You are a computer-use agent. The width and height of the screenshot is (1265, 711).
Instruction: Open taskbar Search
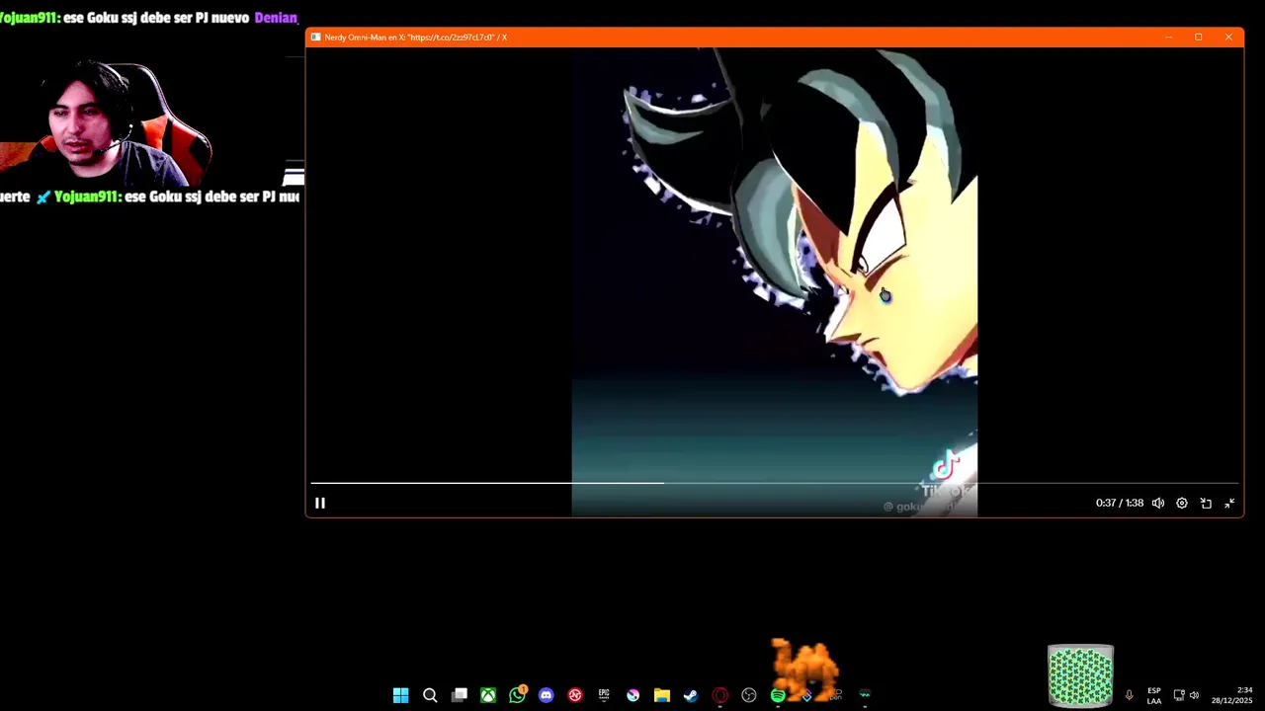(x=430, y=695)
